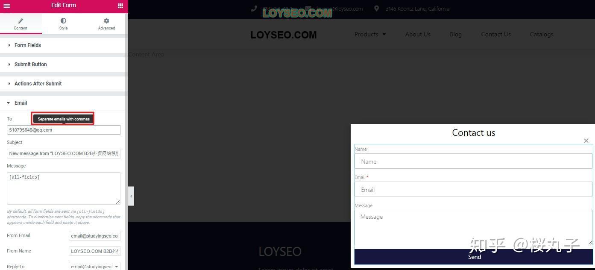Screen dimensions: 595x270
Task: Open the Products menu dropdown
Action: (370, 34)
